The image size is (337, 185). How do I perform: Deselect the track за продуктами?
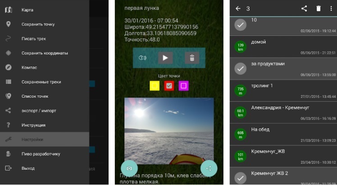point(241,69)
